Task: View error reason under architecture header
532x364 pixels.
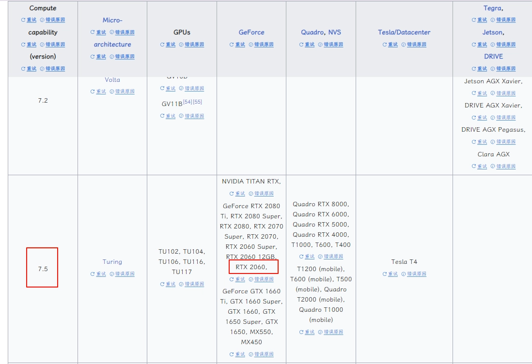Action: tap(122, 57)
